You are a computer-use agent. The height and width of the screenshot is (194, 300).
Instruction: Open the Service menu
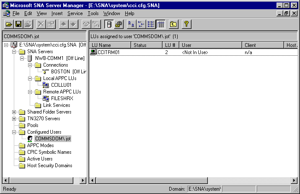[75, 13]
